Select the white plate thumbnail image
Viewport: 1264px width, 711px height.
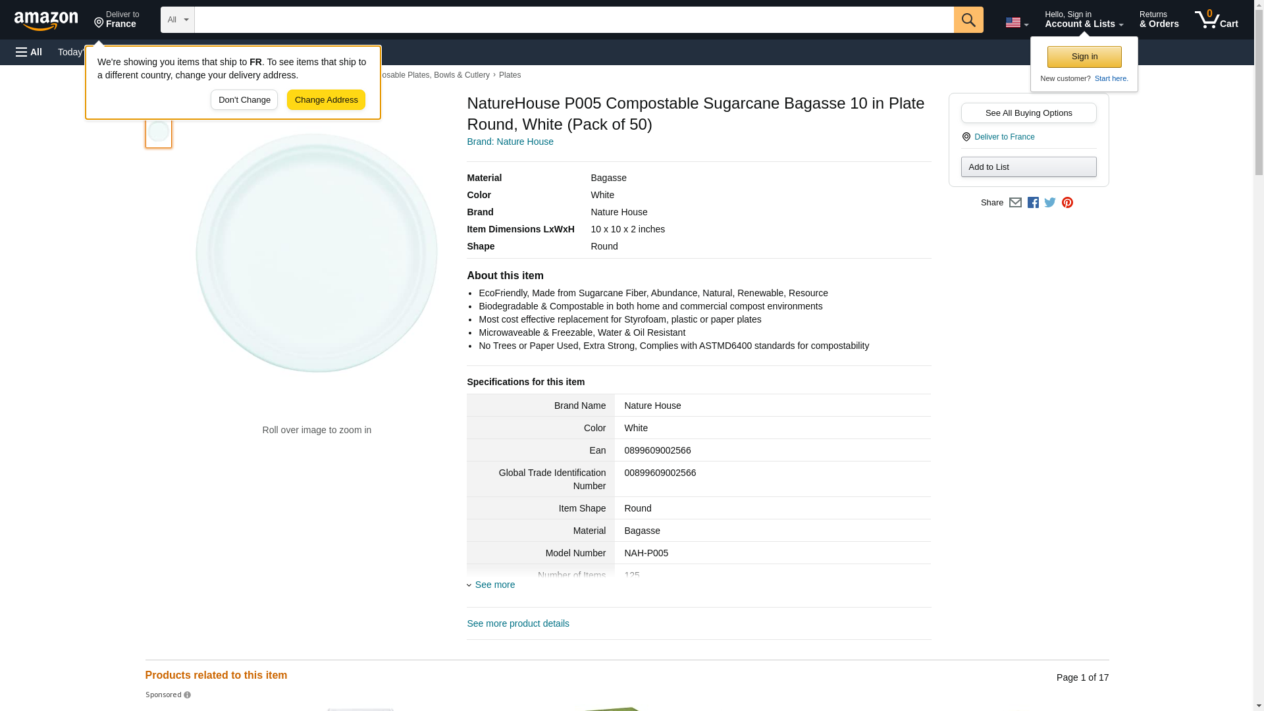click(158, 132)
